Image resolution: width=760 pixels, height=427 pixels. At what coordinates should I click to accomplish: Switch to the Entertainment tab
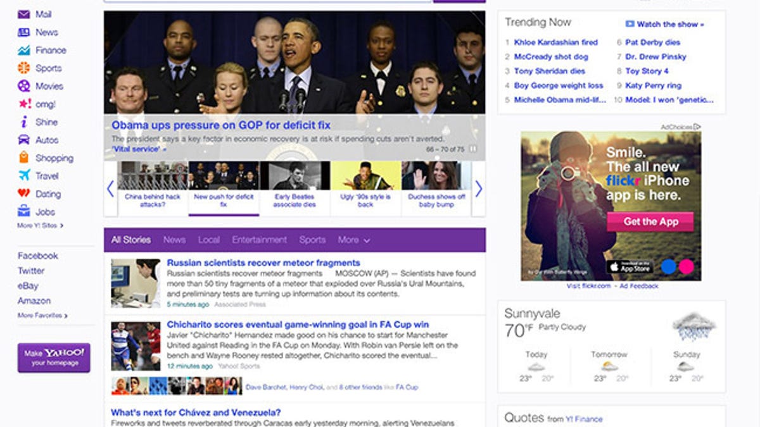pos(260,240)
